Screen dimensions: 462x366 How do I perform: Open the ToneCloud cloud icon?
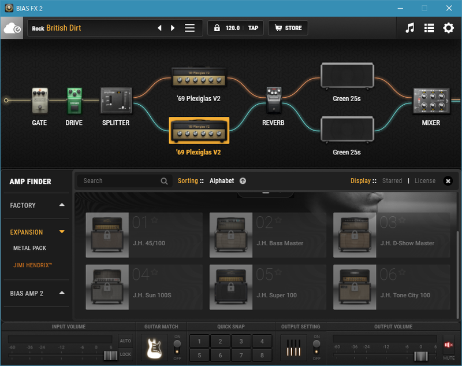tap(12, 28)
